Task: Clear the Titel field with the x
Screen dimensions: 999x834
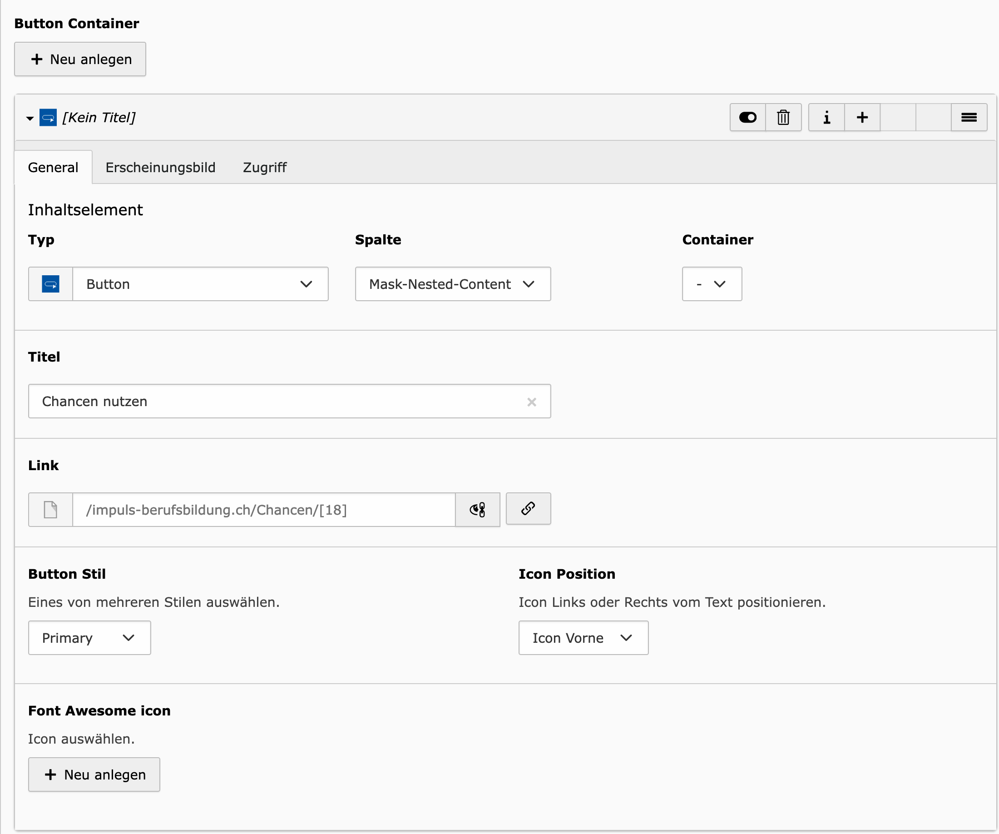Action: (531, 402)
